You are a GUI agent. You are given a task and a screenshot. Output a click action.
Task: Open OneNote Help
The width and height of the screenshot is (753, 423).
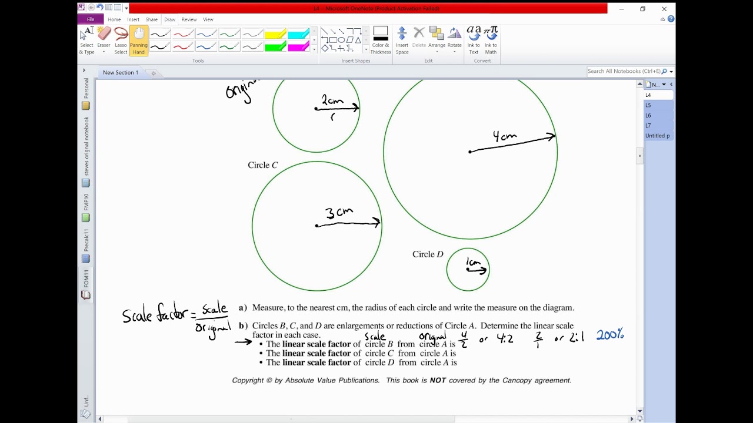[671, 19]
